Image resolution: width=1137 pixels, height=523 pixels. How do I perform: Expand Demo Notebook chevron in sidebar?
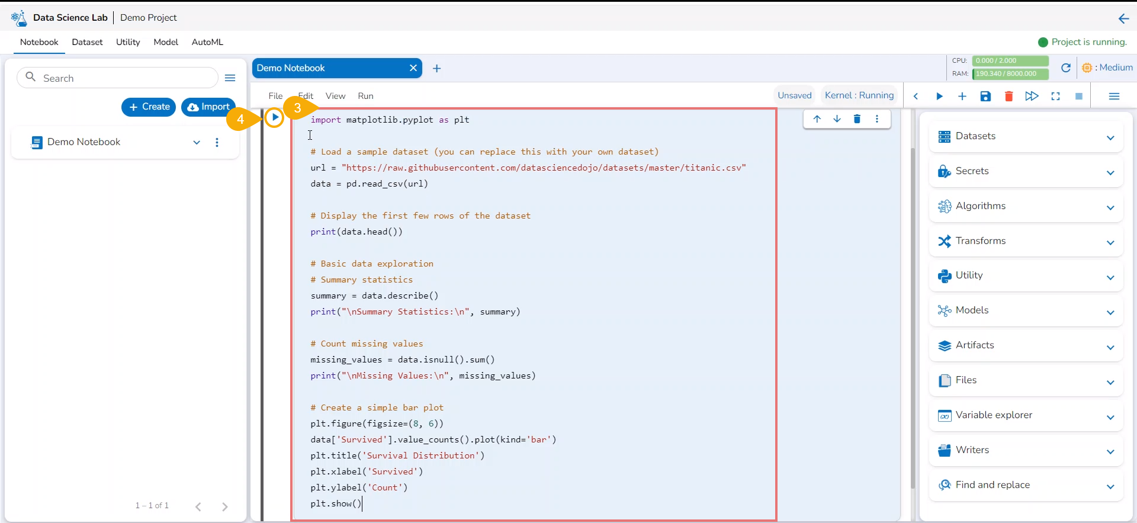[197, 143]
